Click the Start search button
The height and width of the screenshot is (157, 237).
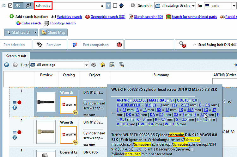click(19, 32)
